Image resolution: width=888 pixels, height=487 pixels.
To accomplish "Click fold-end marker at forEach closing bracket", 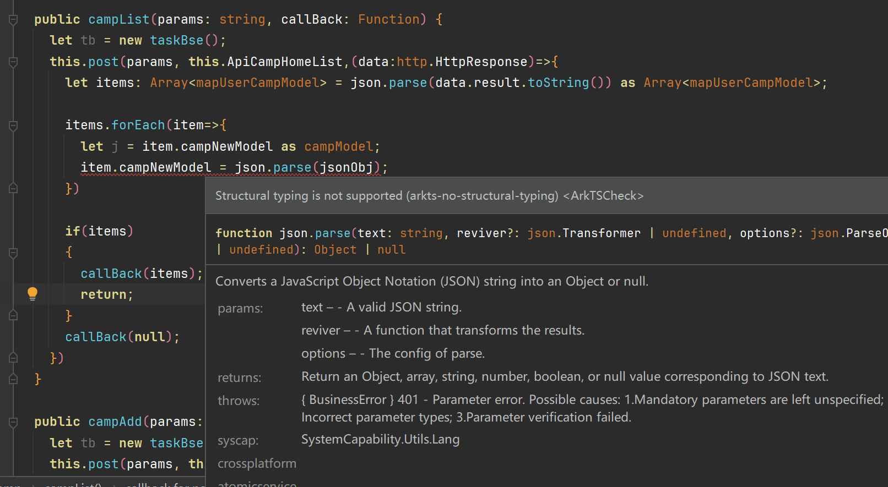I will point(13,188).
